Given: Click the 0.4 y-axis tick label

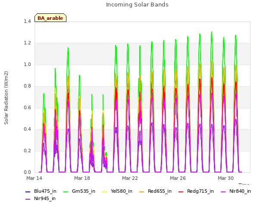Looking at the screenshot, I should click(27, 129).
